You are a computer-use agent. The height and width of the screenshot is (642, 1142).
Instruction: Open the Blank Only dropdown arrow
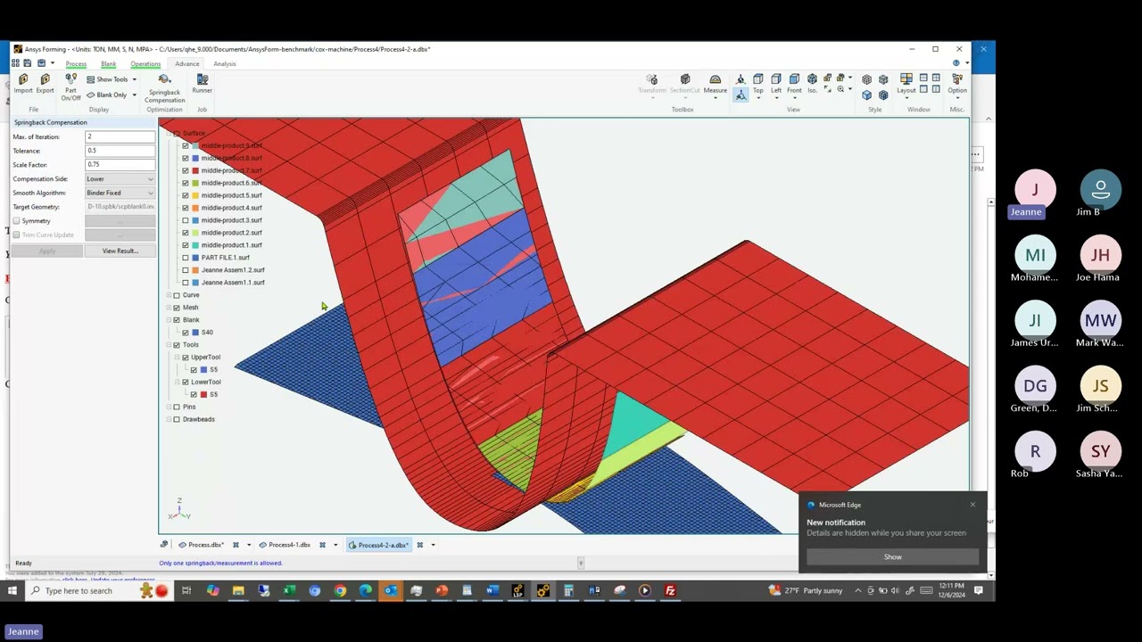click(134, 95)
